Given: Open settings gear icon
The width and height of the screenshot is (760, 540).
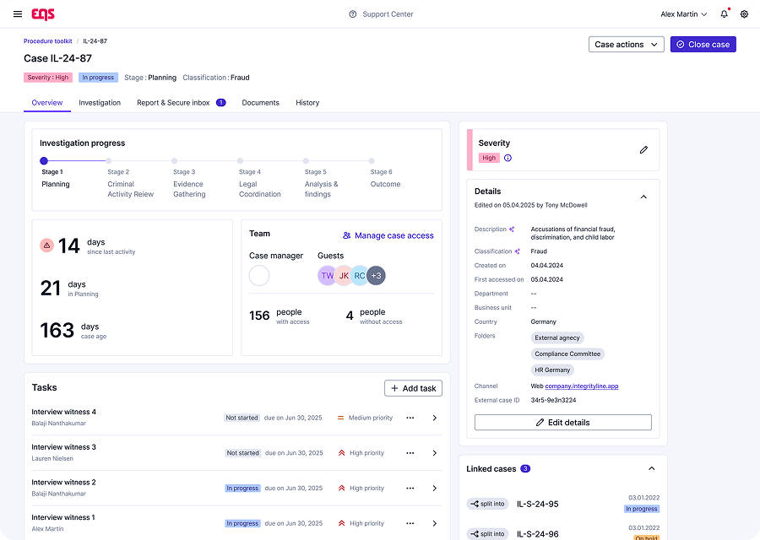Looking at the screenshot, I should (744, 14).
